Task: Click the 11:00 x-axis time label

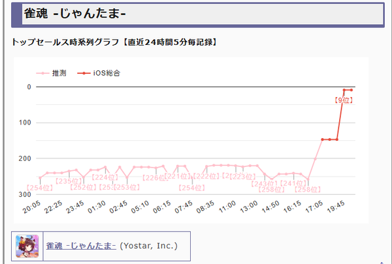Action: tap(227, 207)
